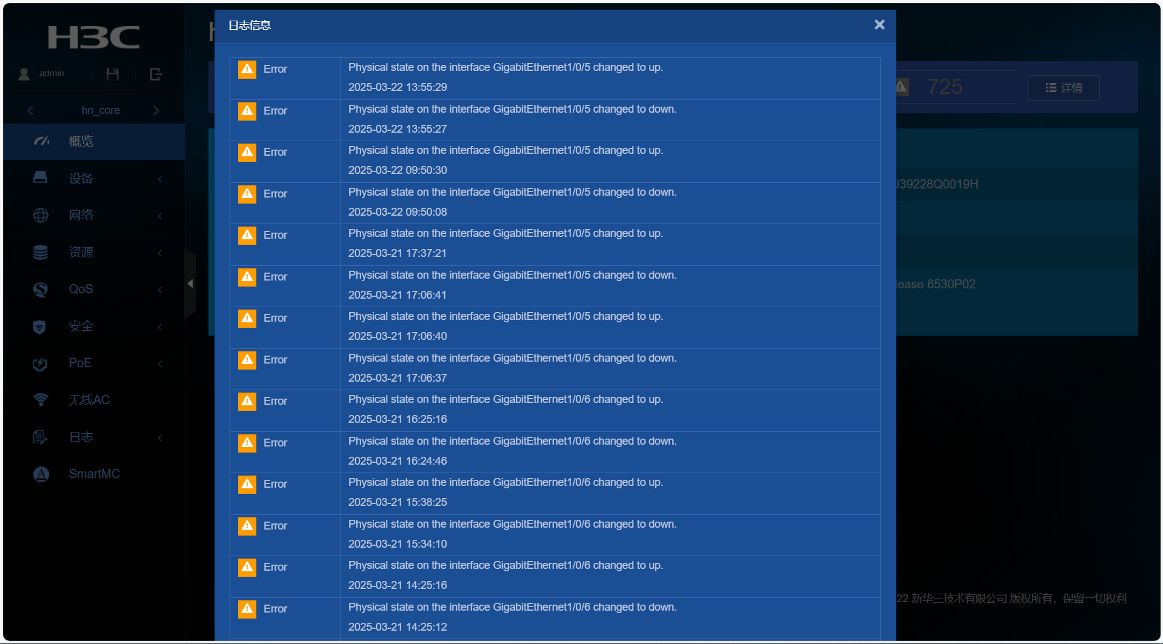Viewport: 1163px width, 644px height.
Task: Click warning icon for 09:50:30 log entry
Action: point(247,152)
